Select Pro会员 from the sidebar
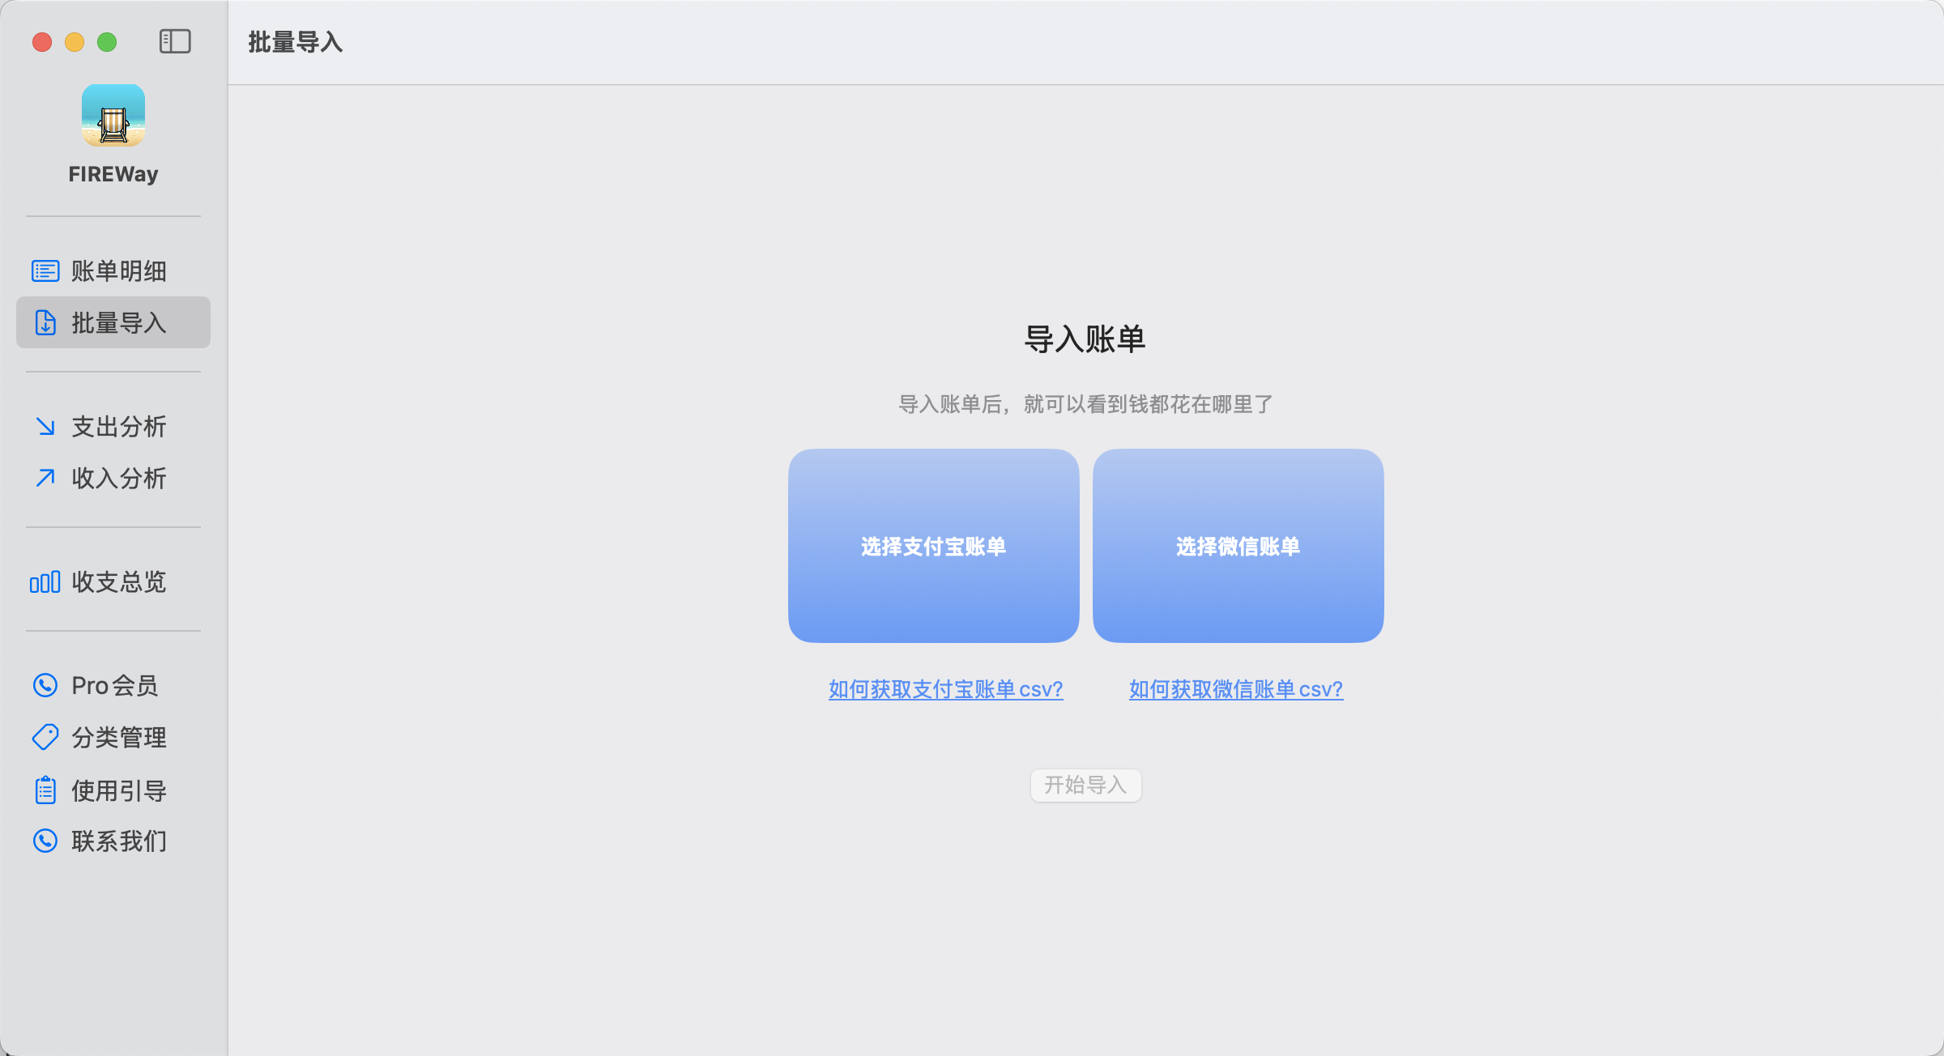The height and width of the screenshot is (1056, 1944). 113,685
